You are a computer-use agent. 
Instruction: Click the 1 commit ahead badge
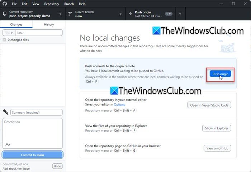[169, 14]
